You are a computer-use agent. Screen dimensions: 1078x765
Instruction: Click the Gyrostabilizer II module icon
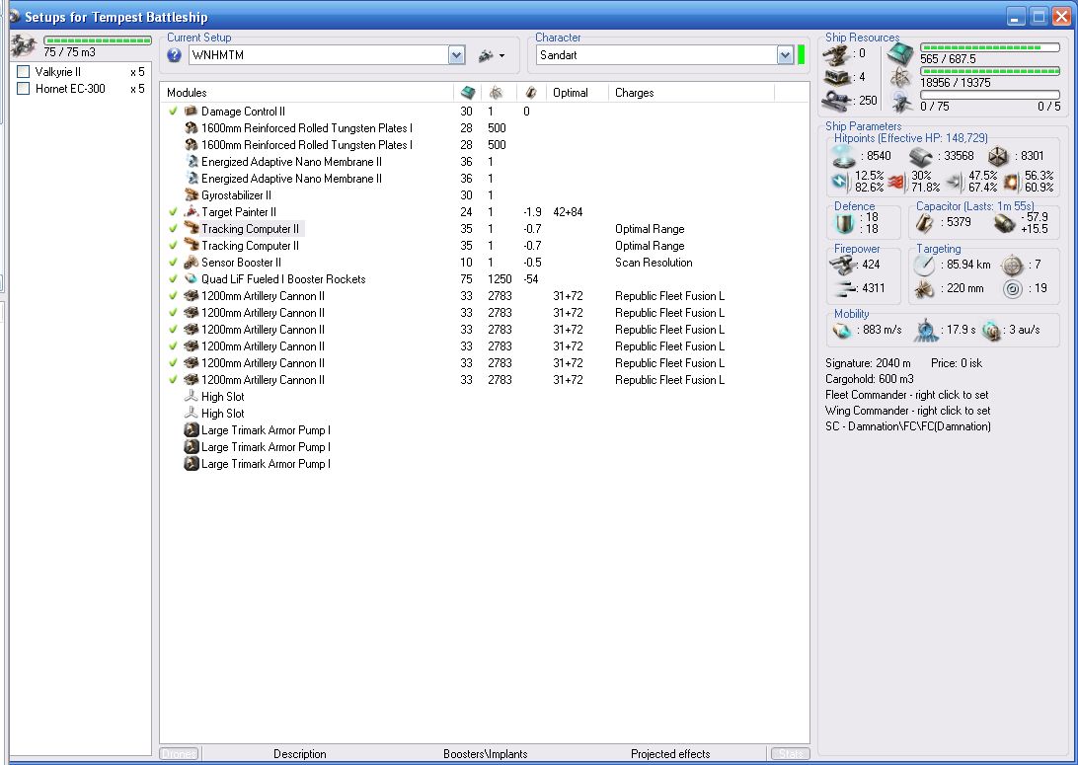pos(192,195)
